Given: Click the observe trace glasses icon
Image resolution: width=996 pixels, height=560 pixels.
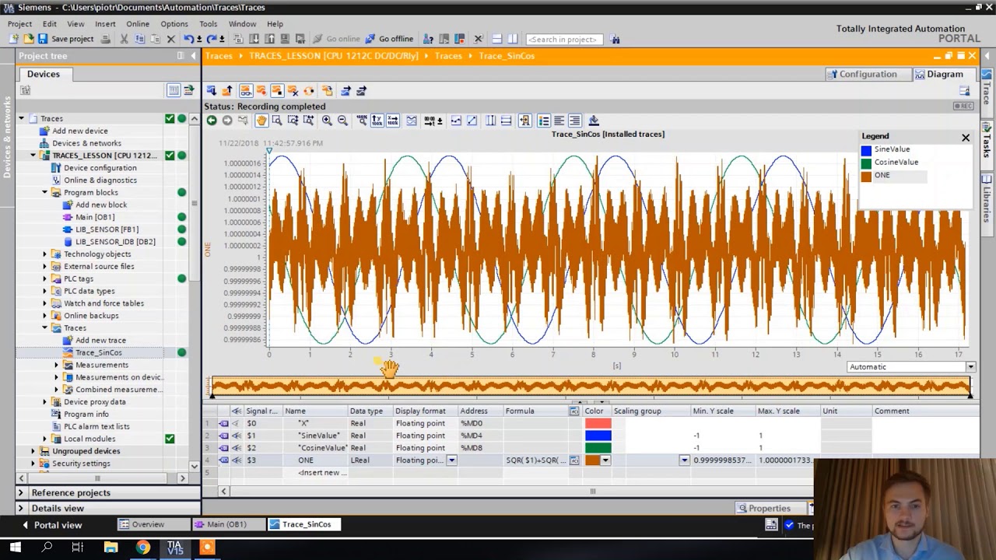Looking at the screenshot, I should 246,91.
